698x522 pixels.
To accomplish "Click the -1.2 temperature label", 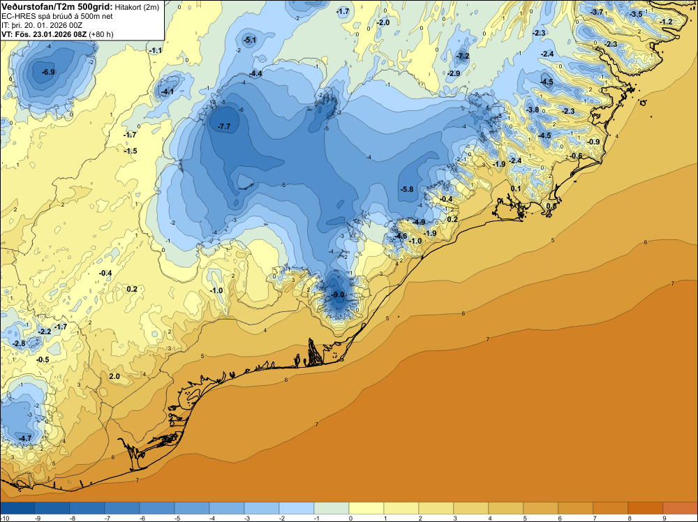I will [x=667, y=22].
